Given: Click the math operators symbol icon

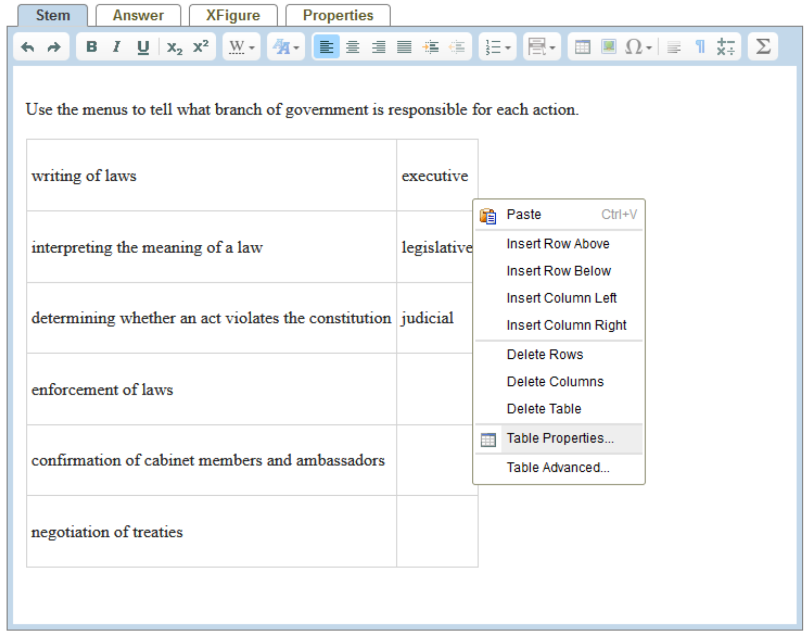Looking at the screenshot, I should (726, 47).
